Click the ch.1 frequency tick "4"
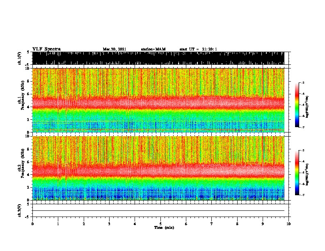This screenshot has width=325, height=251. coord(29,107)
